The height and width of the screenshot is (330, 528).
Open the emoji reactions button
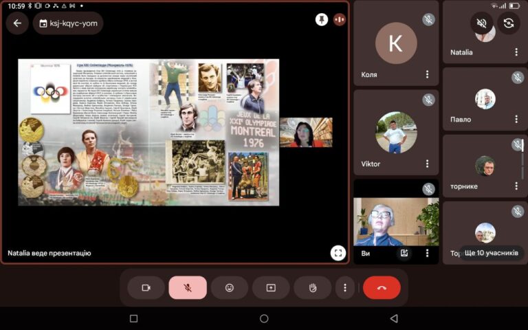[230, 287]
